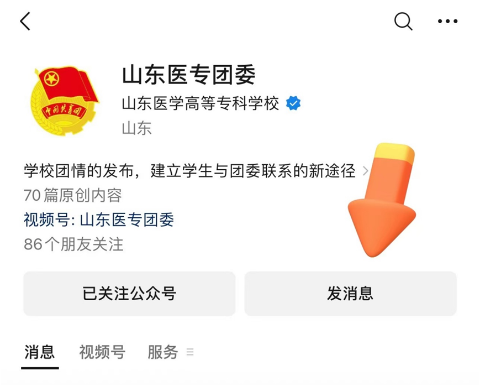Open the 70篇原创内容 entry
This screenshot has width=480, height=386.
tap(73, 195)
